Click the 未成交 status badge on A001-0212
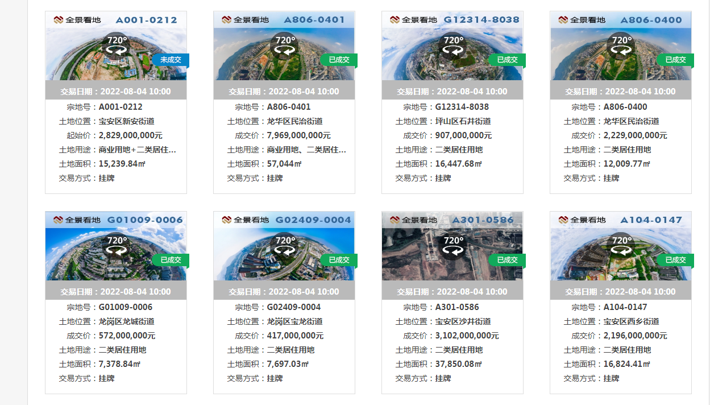The image size is (710, 405). pos(171,60)
